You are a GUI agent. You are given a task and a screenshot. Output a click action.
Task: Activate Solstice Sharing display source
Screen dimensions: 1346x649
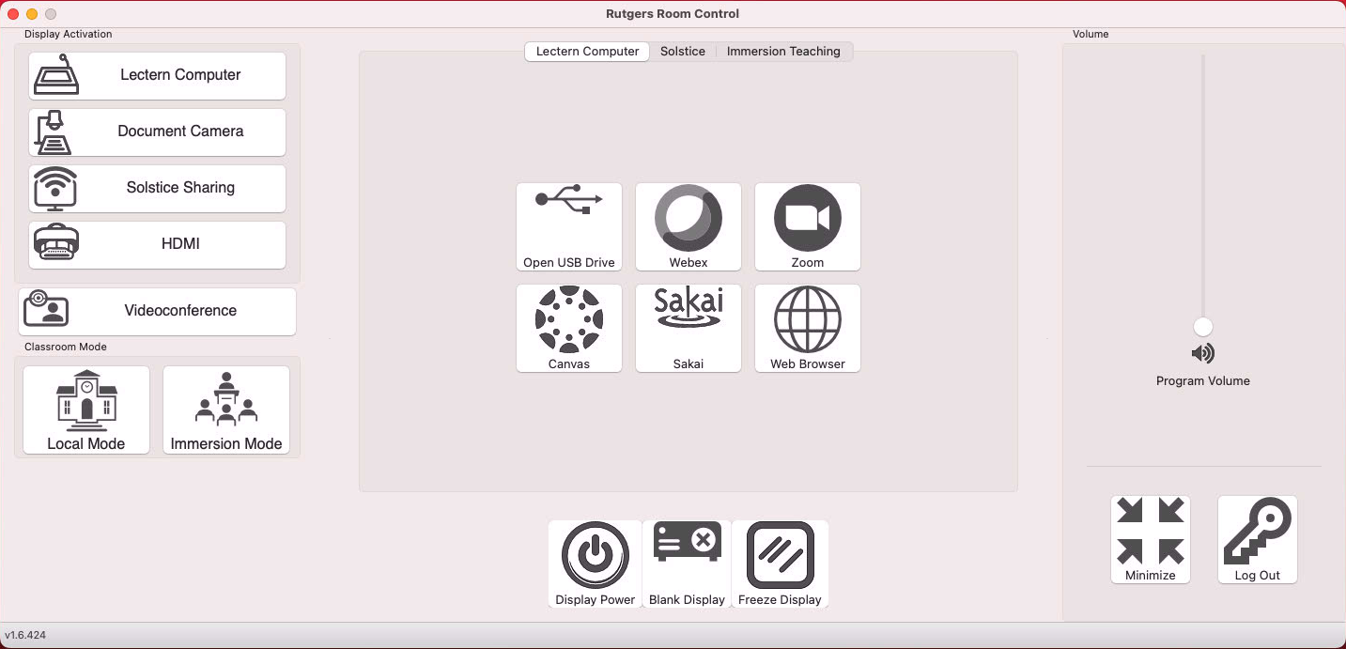point(157,188)
